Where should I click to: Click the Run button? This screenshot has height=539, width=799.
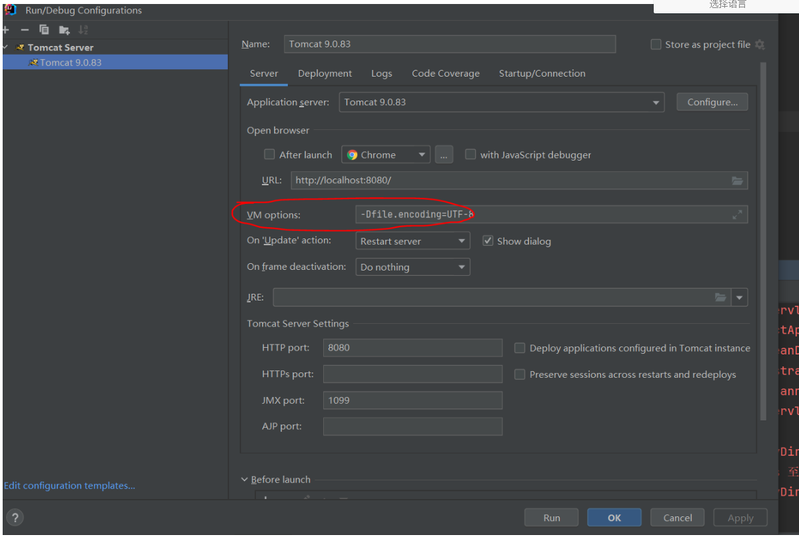pos(551,518)
